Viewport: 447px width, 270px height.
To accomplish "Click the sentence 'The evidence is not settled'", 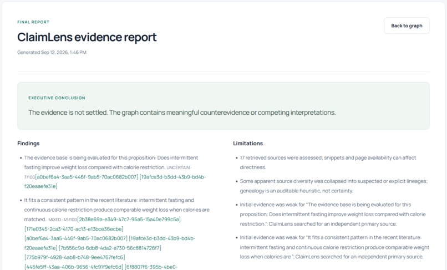I will coord(68,113).
